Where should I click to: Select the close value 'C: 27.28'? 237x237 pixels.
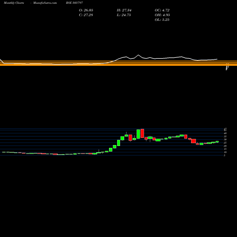point(86,15)
